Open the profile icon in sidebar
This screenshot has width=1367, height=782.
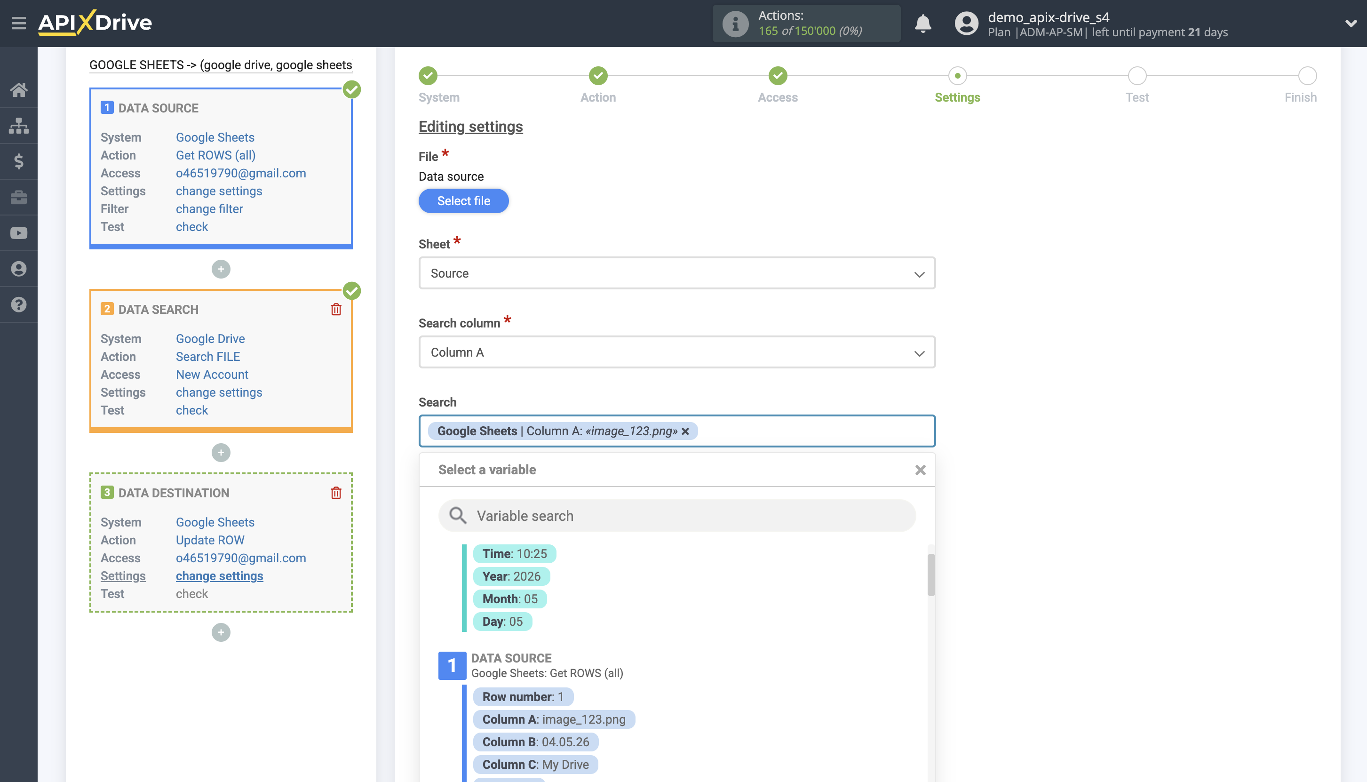[x=19, y=269]
